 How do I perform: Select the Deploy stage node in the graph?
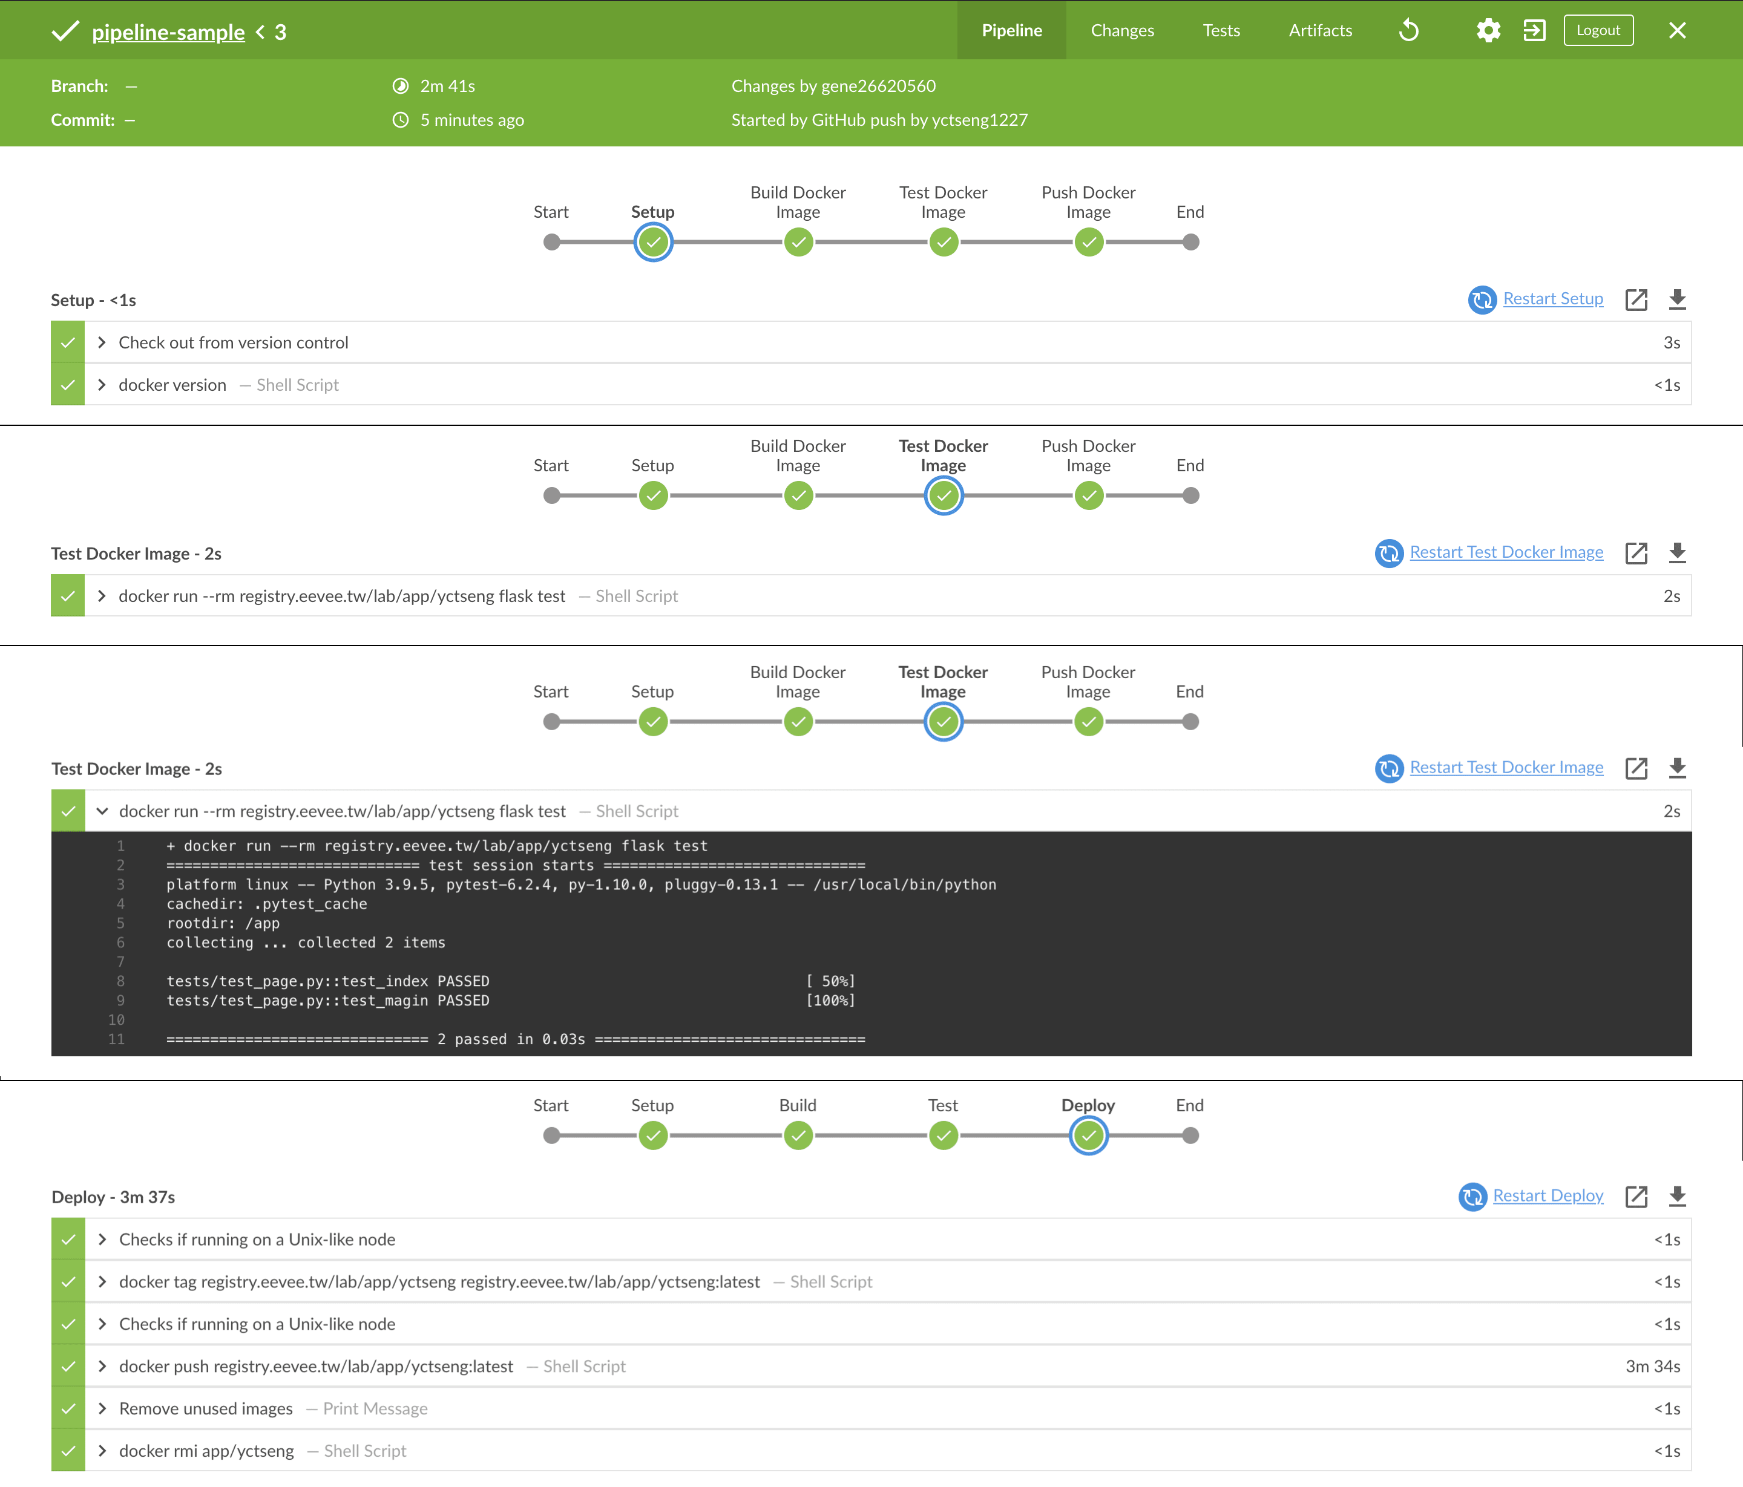click(1089, 1134)
